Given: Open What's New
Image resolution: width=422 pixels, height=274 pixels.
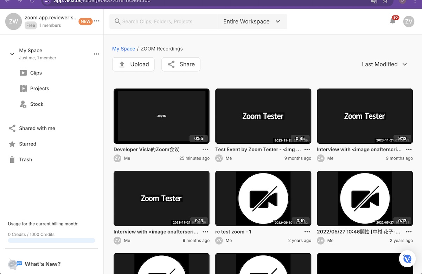Looking at the screenshot, I should (x=43, y=264).
